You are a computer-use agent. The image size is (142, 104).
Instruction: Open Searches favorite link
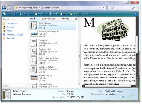(11, 38)
